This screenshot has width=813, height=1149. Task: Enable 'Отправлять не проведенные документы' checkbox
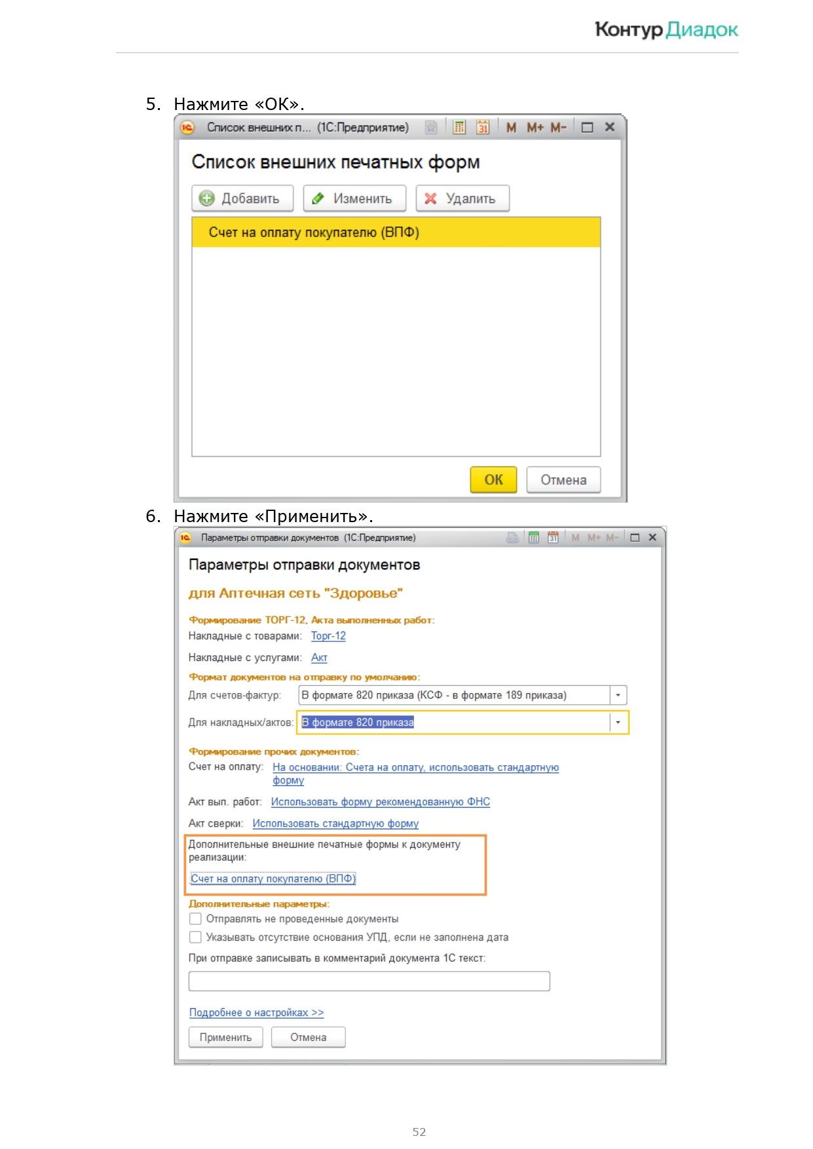(x=195, y=918)
